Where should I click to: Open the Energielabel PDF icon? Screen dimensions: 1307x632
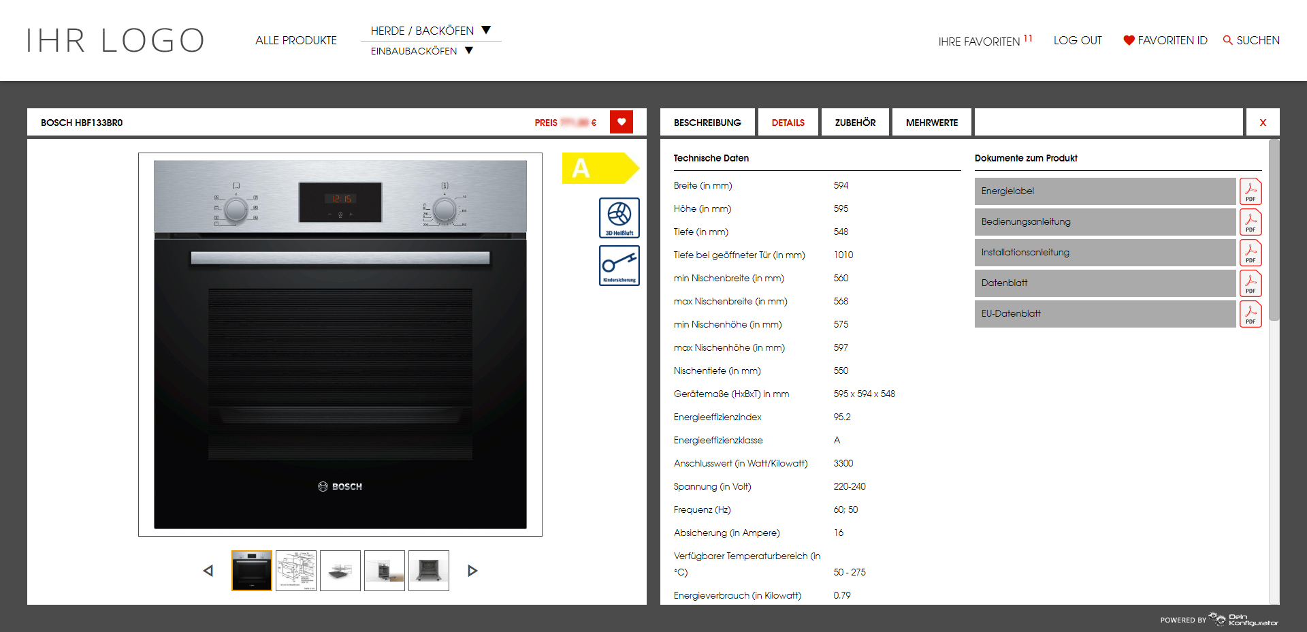click(x=1250, y=191)
